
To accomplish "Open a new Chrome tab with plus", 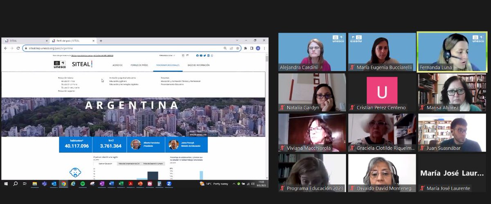I will point(101,41).
